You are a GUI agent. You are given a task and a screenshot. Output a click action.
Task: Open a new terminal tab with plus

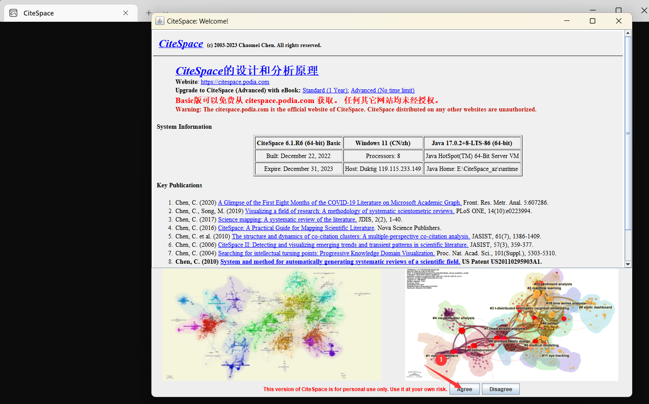click(149, 13)
